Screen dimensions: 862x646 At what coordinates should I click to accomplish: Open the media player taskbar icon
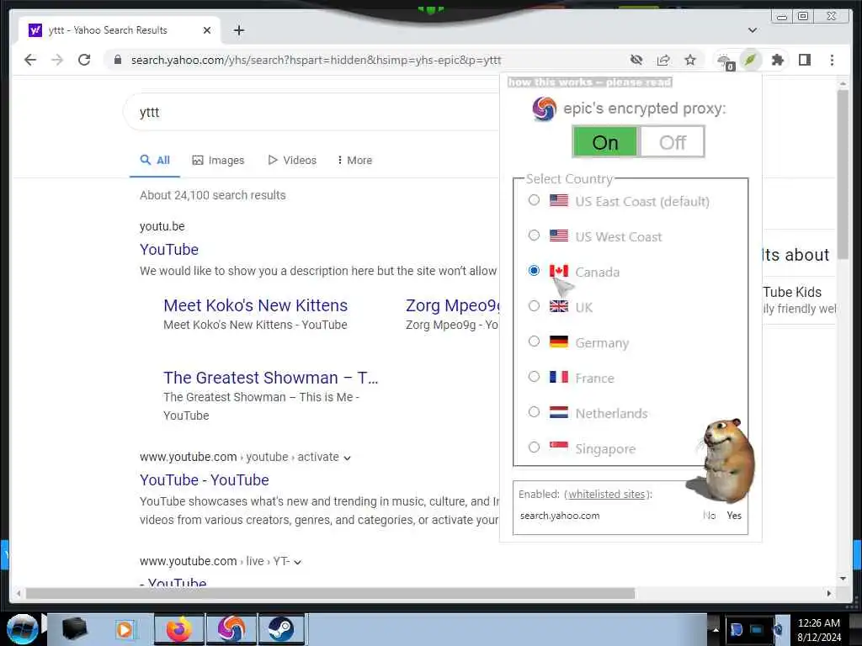tap(125, 629)
